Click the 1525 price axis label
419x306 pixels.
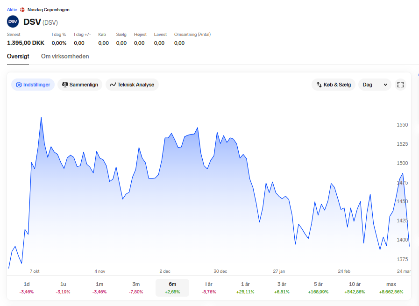tap(402, 144)
